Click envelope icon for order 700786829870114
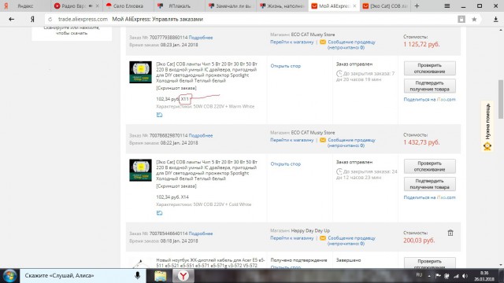The width and height of the screenshot is (504, 283). (323, 140)
